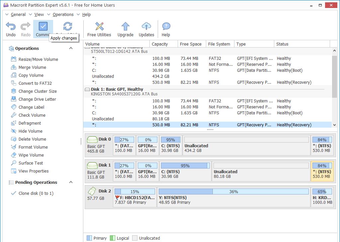The image size is (340, 242).
Task: Open the Help speech bubble icon
Action: pos(166,27)
